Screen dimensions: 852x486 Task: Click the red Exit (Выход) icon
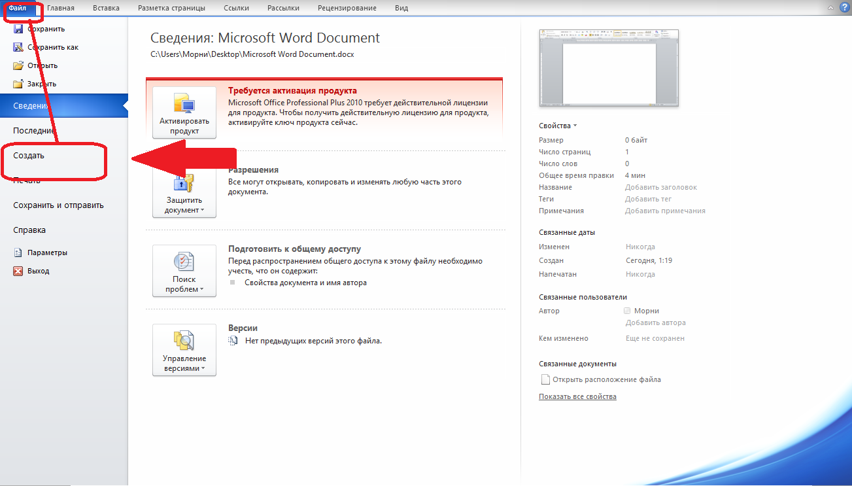coord(18,271)
